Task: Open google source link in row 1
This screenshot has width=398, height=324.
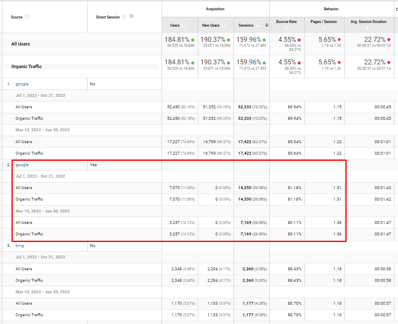Action: [22, 84]
